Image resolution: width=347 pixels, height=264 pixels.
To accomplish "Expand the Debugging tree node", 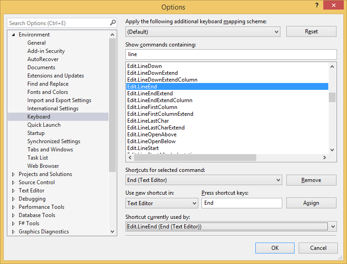I will [13, 199].
